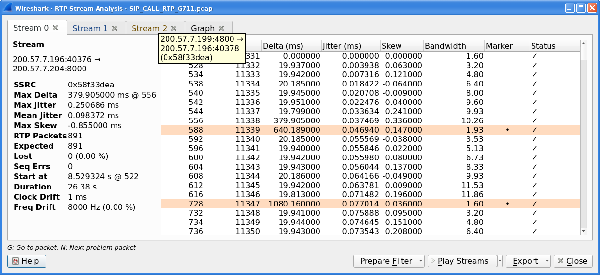This screenshot has width=600, height=275.
Task: Open the Play Streams dropdown arrow
Action: [500, 261]
